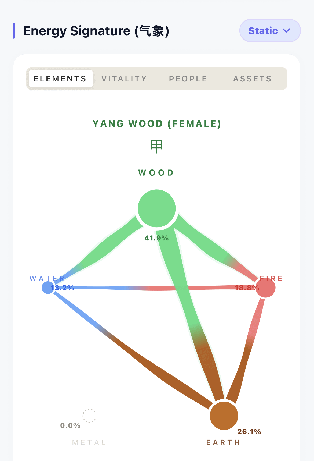The width and height of the screenshot is (314, 461).
Task: Click the red Fire node circle
Action: pos(266,288)
